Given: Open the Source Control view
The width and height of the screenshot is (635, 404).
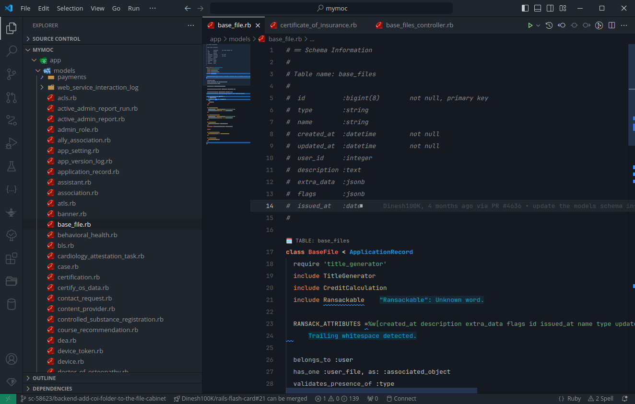Looking at the screenshot, I should [12, 74].
